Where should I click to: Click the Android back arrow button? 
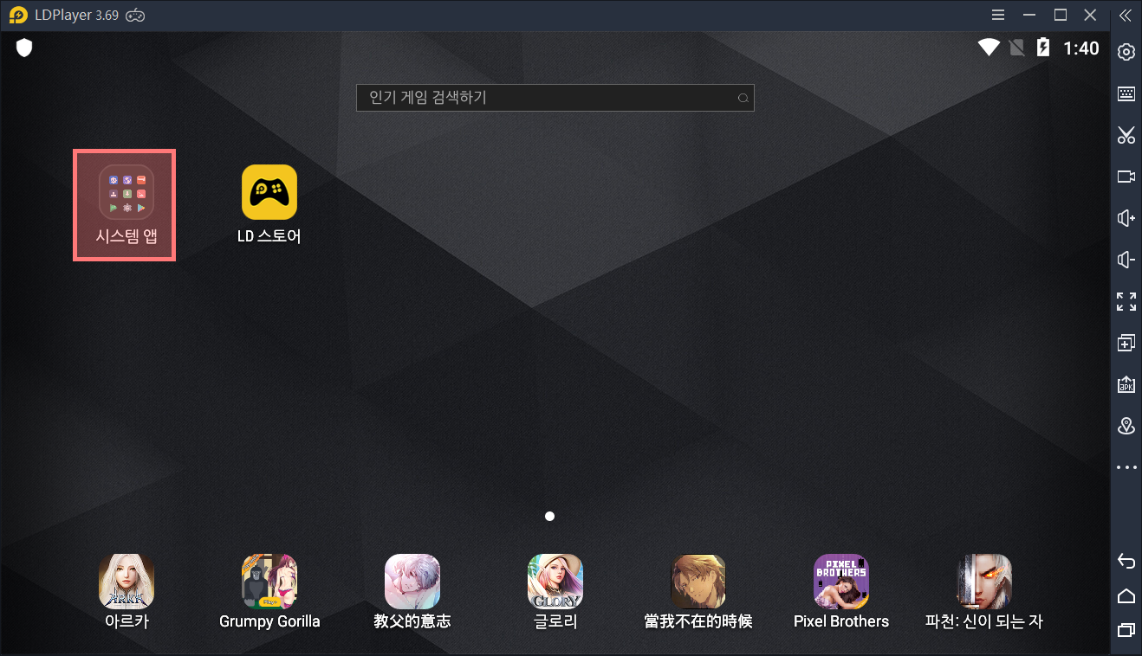click(1126, 562)
